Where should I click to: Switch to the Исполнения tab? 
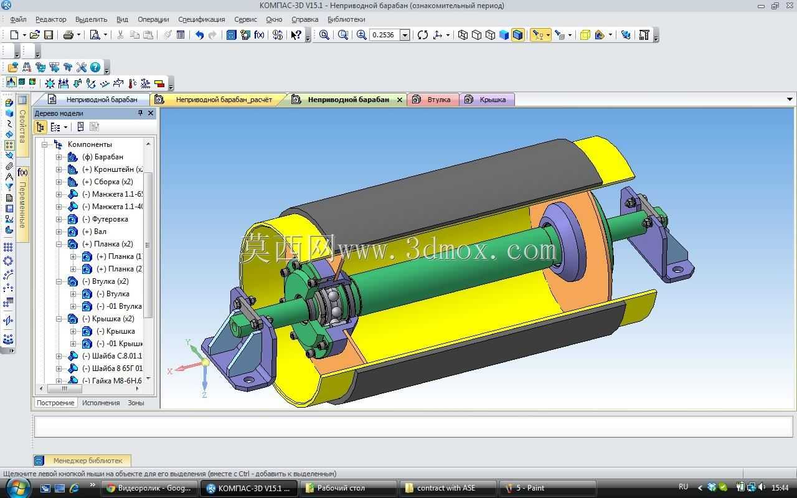click(101, 403)
